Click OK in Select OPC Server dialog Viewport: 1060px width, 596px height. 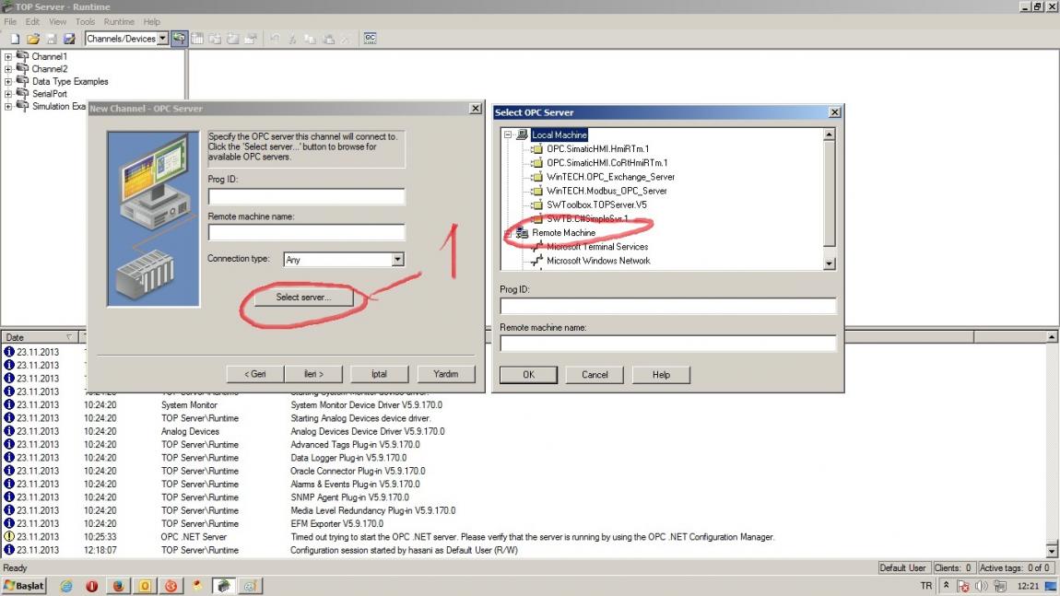pyautogui.click(x=529, y=374)
